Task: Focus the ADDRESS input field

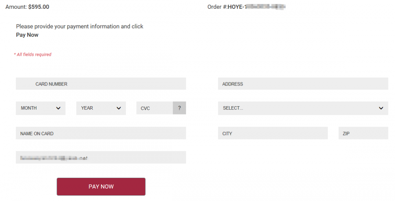Action: (303, 84)
